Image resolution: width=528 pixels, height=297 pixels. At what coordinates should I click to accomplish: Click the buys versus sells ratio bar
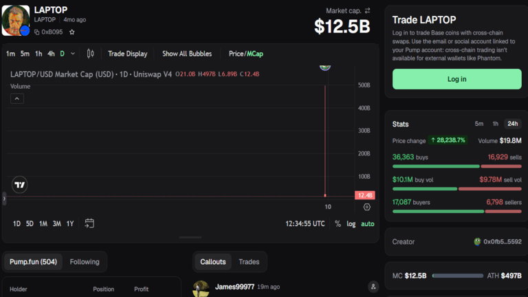click(456, 166)
